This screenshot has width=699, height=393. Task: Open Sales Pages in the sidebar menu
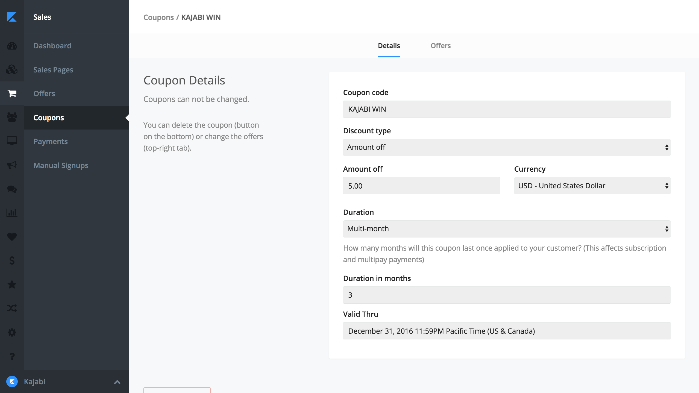pyautogui.click(x=53, y=70)
